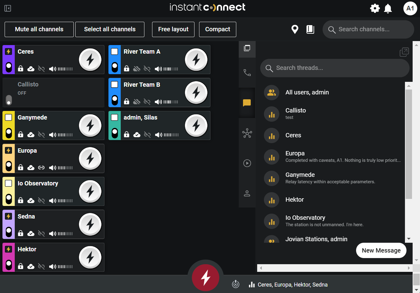420x293 pixels.
Task: Open the settings gear
Action: click(375, 8)
